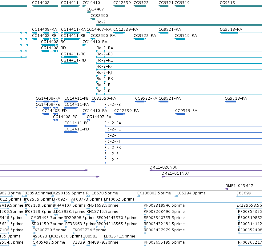Open the Flo-2-RE transcript label
The width and height of the screenshot is (262, 247).
tap(105, 60)
